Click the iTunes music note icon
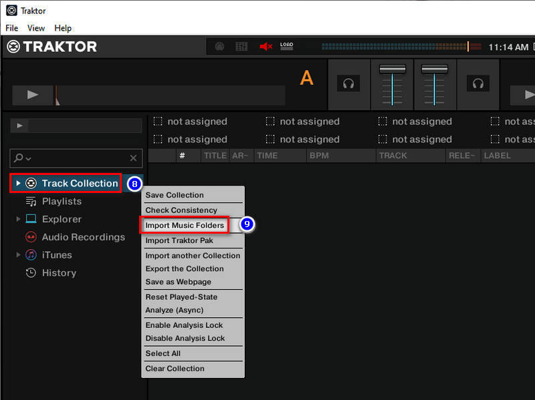Viewport: 535px width, 400px height. [x=31, y=255]
